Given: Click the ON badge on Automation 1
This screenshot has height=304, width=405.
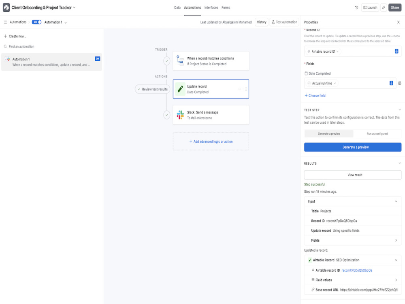Looking at the screenshot, I should (97, 59).
